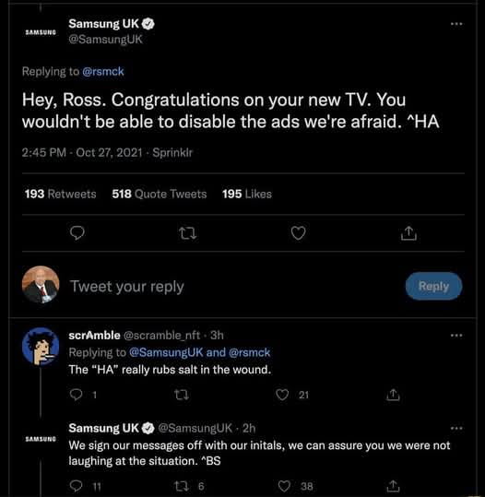Image resolution: width=485 pixels, height=497 pixels.
Task: Share scrAmble's reply tweet
Action: coord(393,395)
